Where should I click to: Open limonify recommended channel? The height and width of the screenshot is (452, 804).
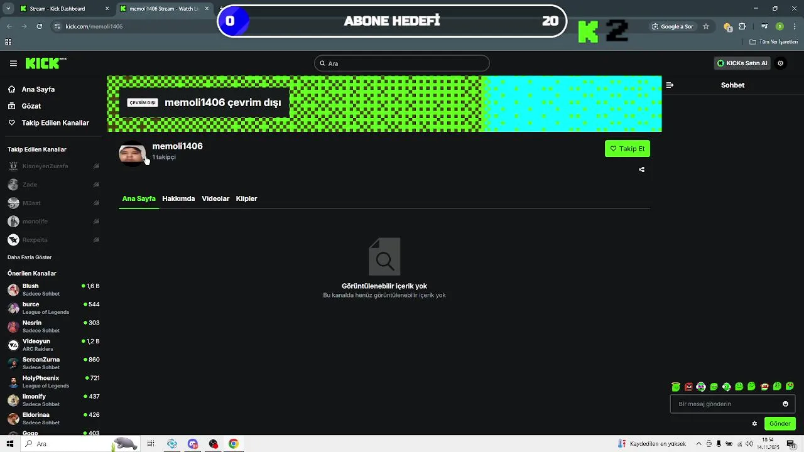click(x=53, y=400)
